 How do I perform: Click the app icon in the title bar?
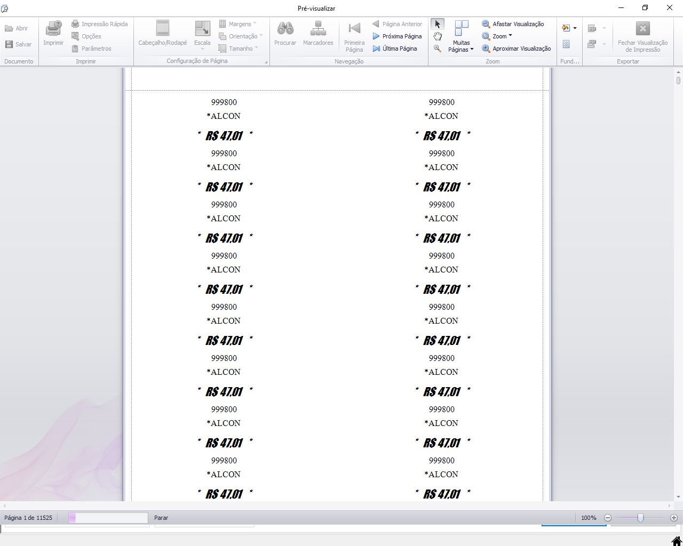5,8
